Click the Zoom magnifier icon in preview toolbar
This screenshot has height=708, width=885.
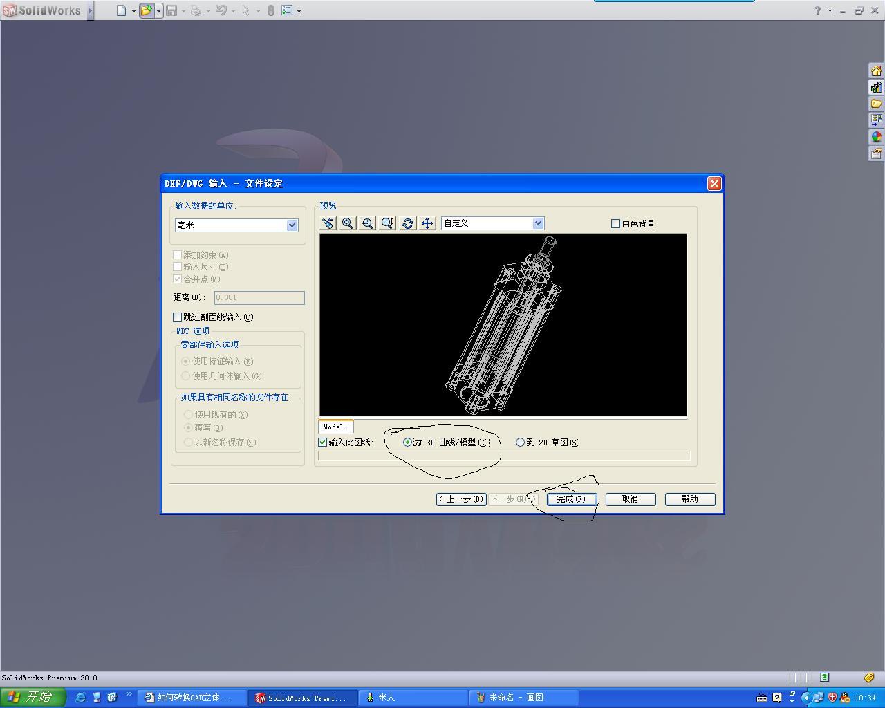tap(347, 223)
